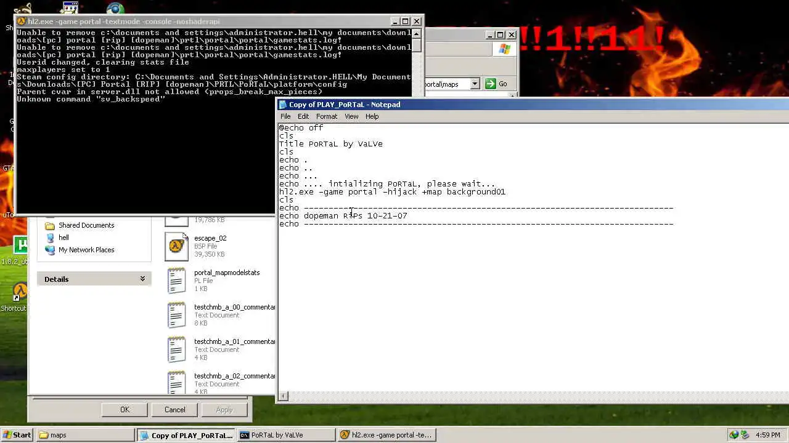Viewport: 789px width, 443px height.
Task: Open the Edit menu in Notepad
Action: [x=303, y=116]
